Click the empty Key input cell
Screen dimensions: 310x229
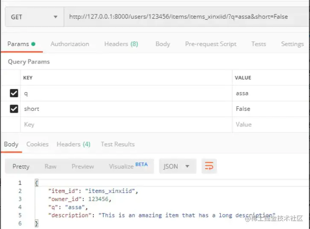point(126,125)
